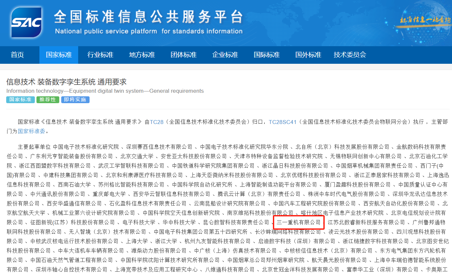Open the 首页 home menu item
The height and width of the screenshot is (273, 452).
(17, 55)
